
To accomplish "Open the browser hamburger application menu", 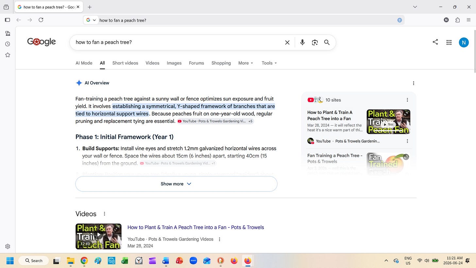I will [469, 20].
